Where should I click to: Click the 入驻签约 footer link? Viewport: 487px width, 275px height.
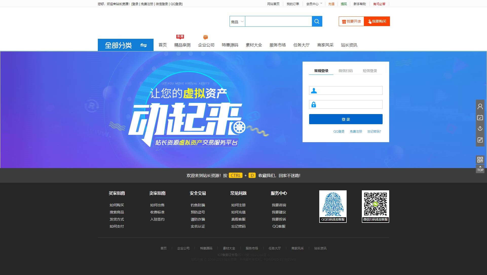tap(157, 219)
